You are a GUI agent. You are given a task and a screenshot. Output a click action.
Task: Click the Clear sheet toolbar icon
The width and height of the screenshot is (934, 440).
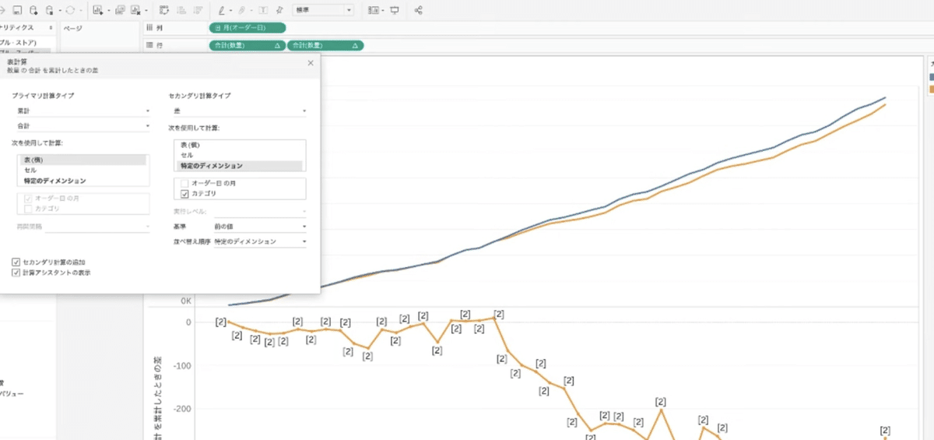pyautogui.click(x=136, y=10)
